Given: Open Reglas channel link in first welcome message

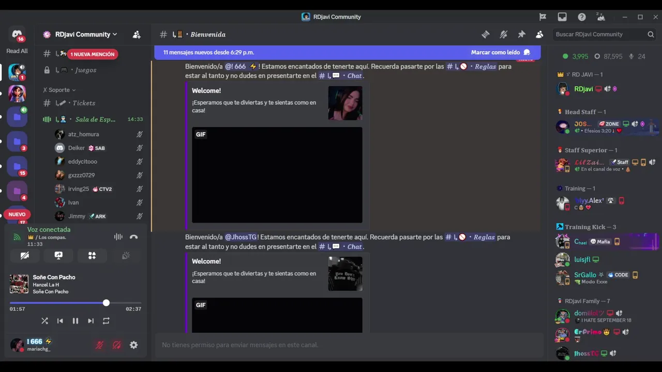Looking at the screenshot, I should [472, 67].
